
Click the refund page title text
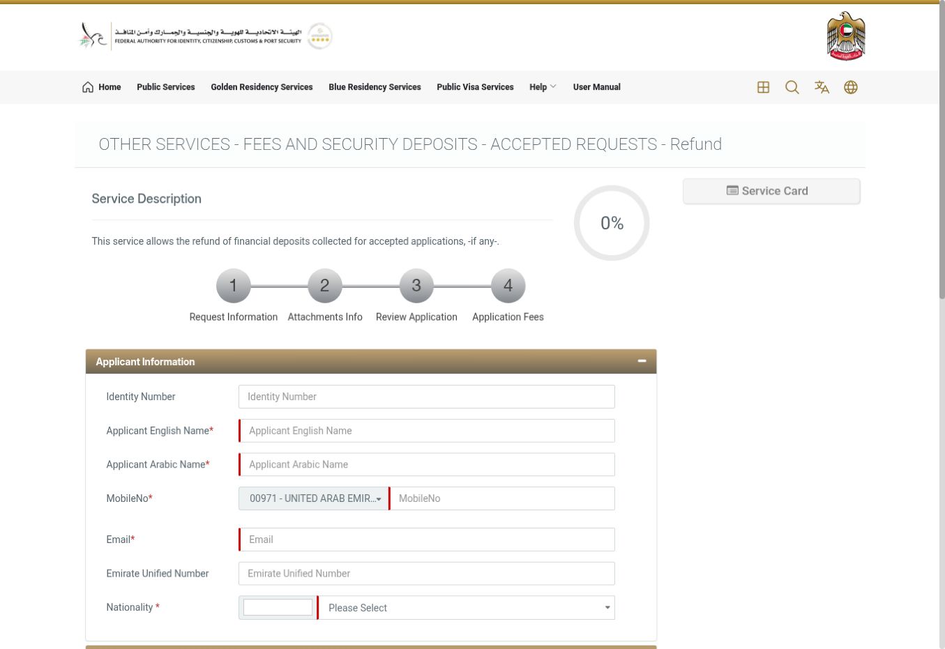coord(410,144)
